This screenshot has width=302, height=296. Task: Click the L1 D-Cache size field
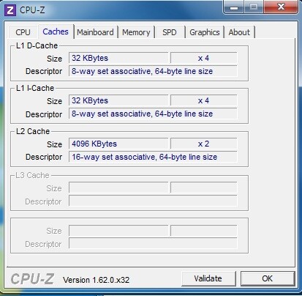point(118,58)
